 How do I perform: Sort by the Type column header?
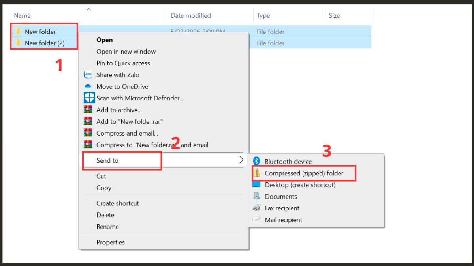click(263, 16)
